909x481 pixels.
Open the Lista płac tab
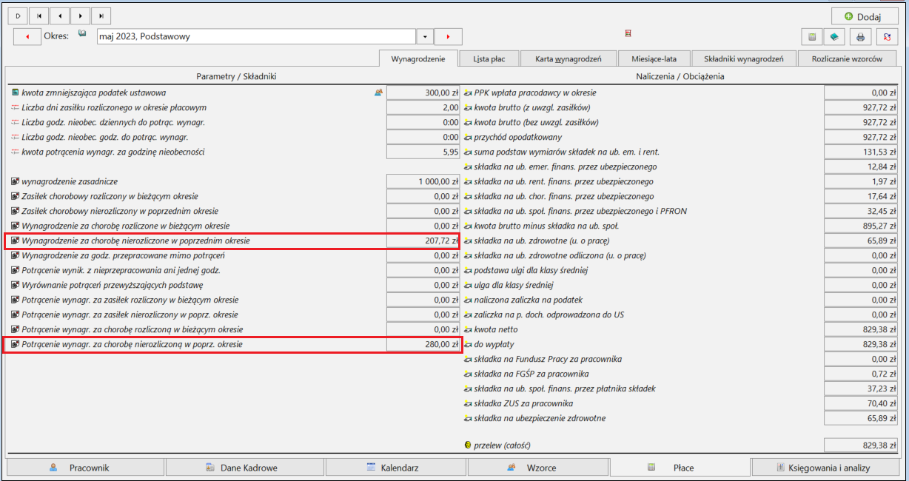tap(489, 58)
